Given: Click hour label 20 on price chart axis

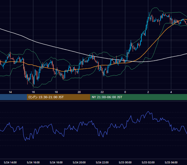Looking at the screenshot, I should tap(79, 92).
